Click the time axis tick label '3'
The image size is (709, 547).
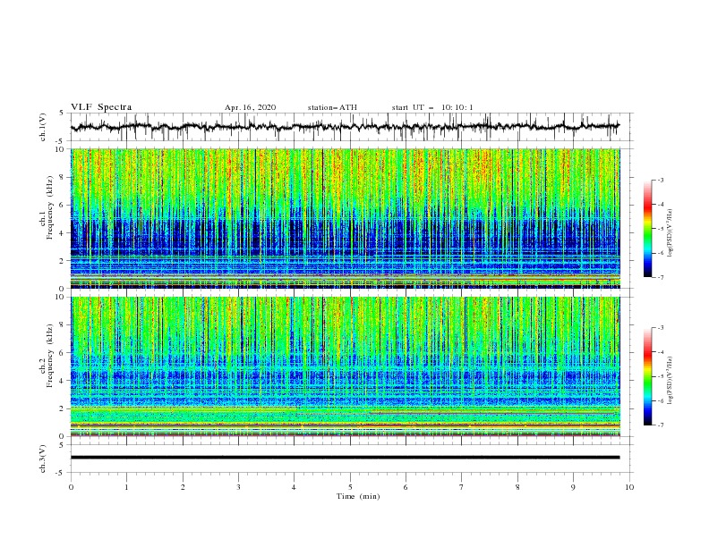[x=238, y=487]
